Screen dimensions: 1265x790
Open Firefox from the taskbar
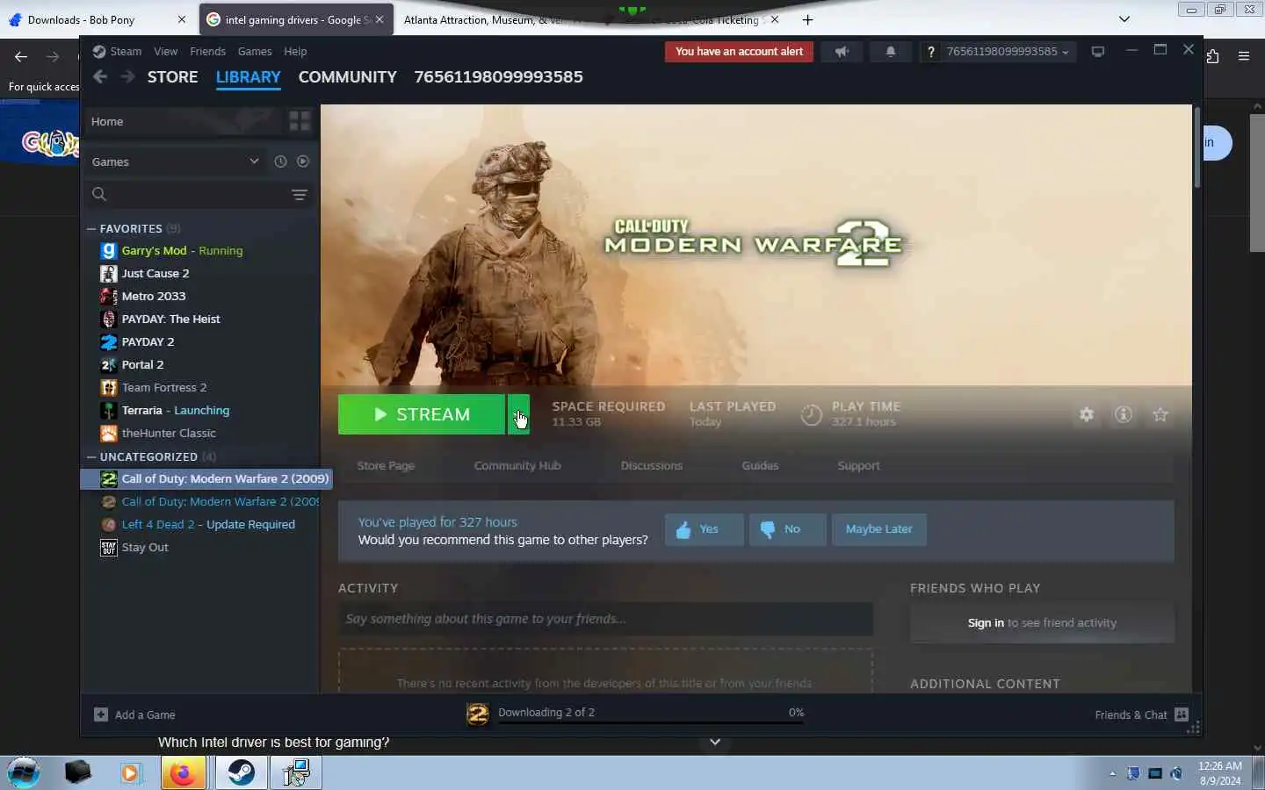point(183,772)
